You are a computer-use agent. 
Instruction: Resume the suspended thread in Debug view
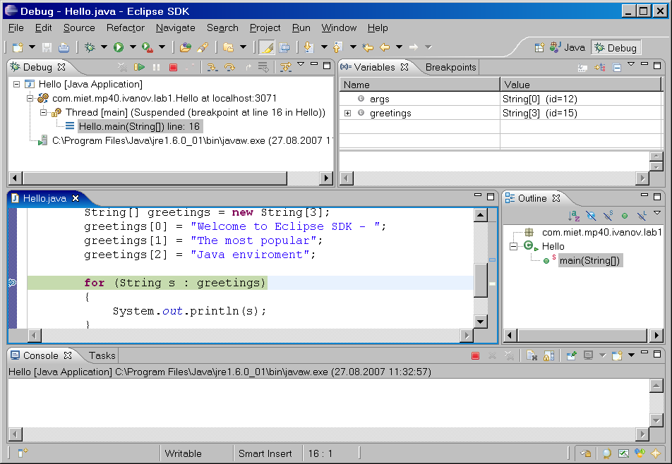[139, 67]
